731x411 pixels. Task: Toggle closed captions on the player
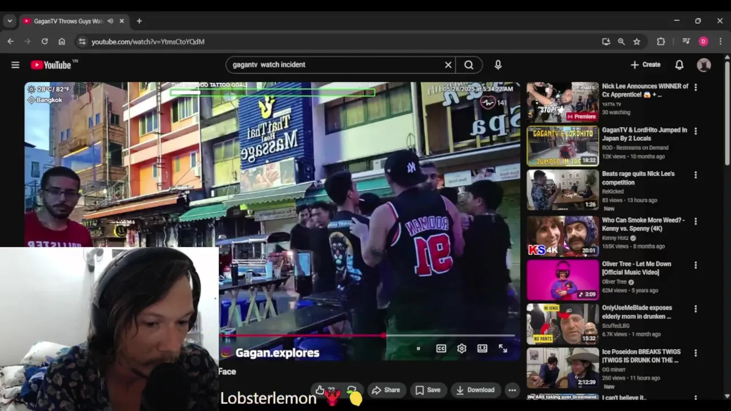point(441,348)
